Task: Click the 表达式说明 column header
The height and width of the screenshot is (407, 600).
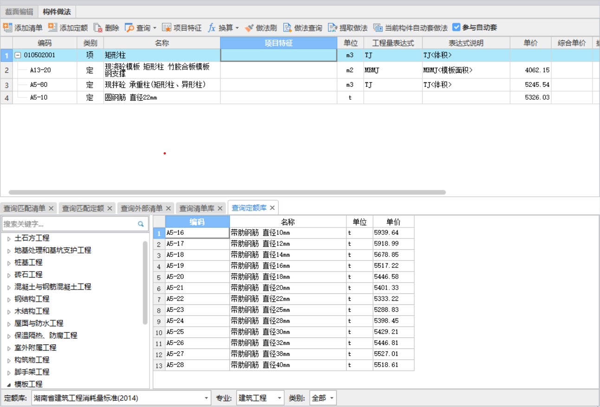Action: point(466,43)
